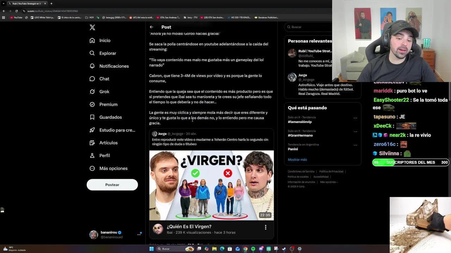Screen dimensions: 451x253
Task: Open Condiciones de Servicio footer link
Action: click(301, 171)
